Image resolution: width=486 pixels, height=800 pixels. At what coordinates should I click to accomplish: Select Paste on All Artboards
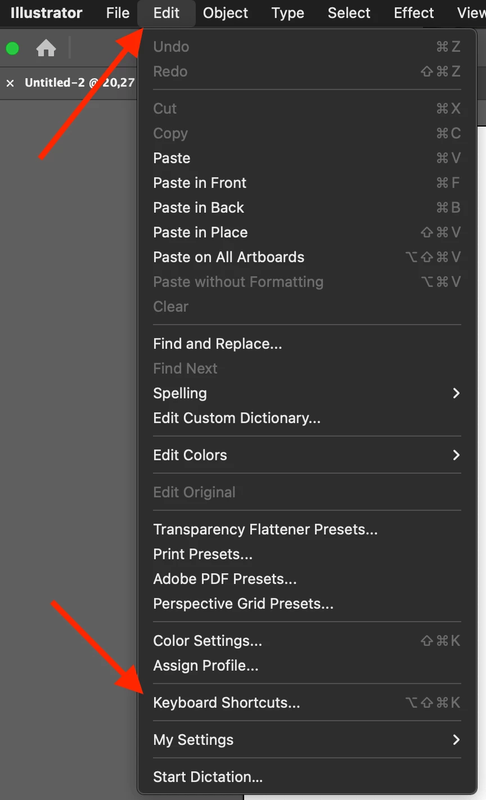click(307, 257)
